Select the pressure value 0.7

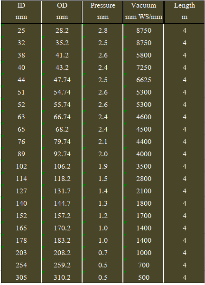[x=103, y=253]
